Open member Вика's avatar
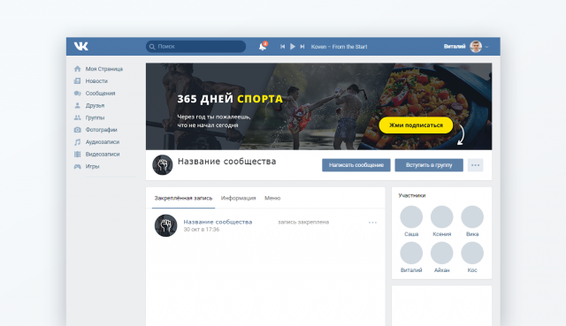The width and height of the screenshot is (566, 326). coord(472,216)
